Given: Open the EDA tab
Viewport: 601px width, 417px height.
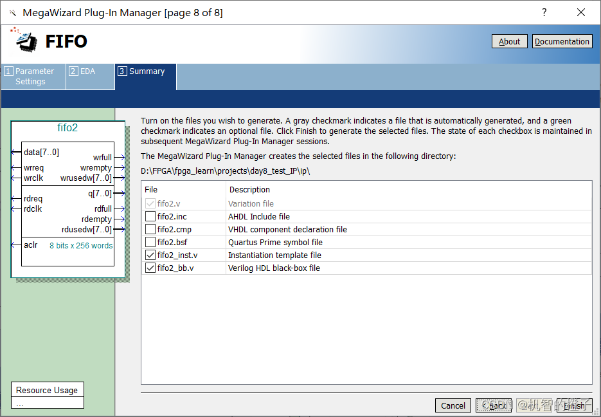Looking at the screenshot, I should pos(90,77).
